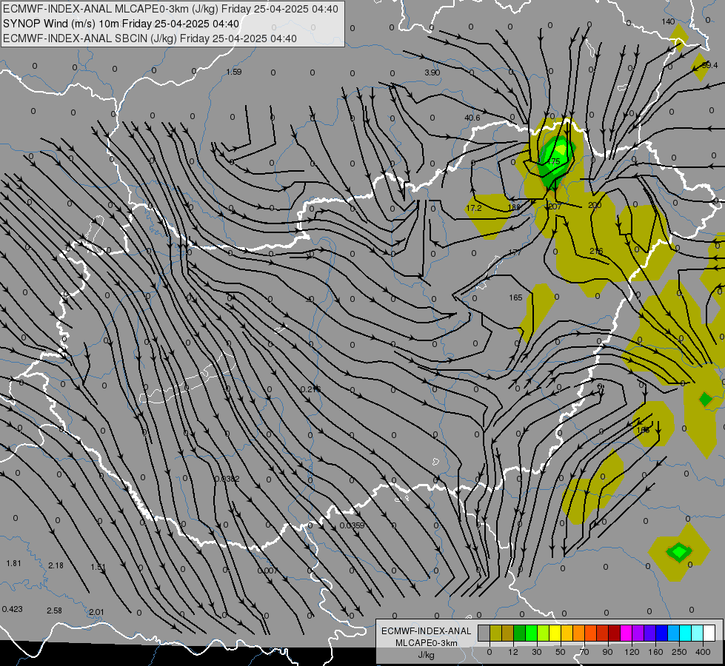Choose the dark maroon-red legend swatch
The width and height of the screenshot is (725, 666).
614,633
